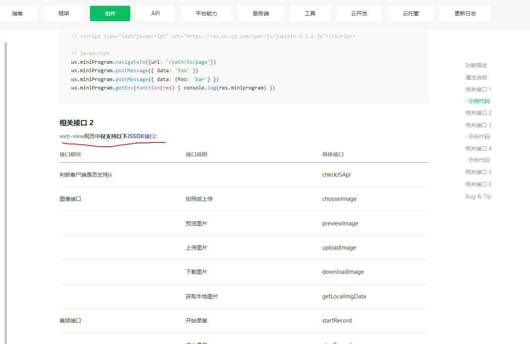Click the jweixin script comment line
The width and height of the screenshot is (530, 344).
pos(213,36)
